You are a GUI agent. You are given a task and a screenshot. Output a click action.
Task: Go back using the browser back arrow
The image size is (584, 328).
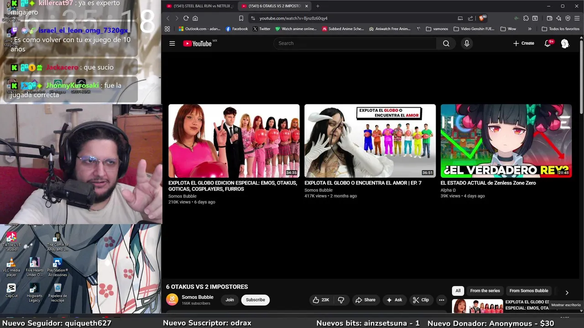click(168, 18)
